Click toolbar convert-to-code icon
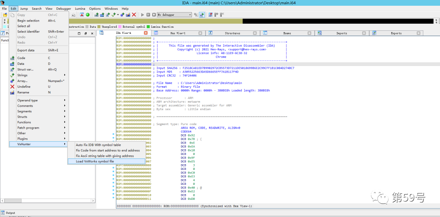 [96, 15]
